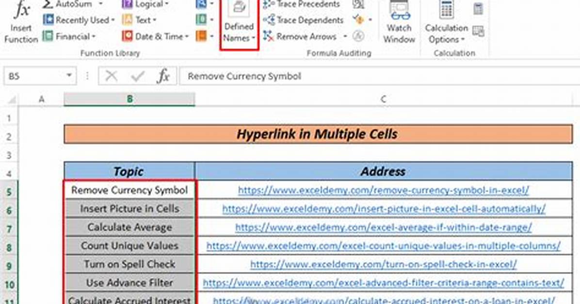Select the Calculate Accrued Interest cell
580x304 pixels.
pyautogui.click(x=129, y=299)
